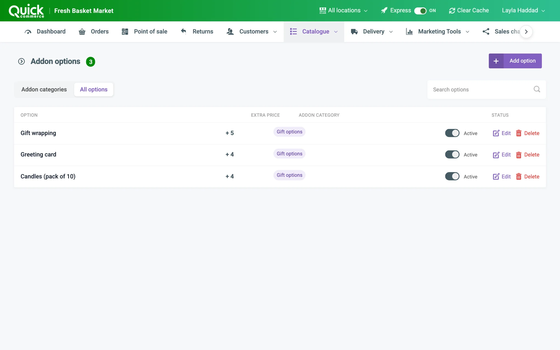This screenshot has width=560, height=350.
Task: Click the Clear Cache refresh icon
Action: coord(452,11)
